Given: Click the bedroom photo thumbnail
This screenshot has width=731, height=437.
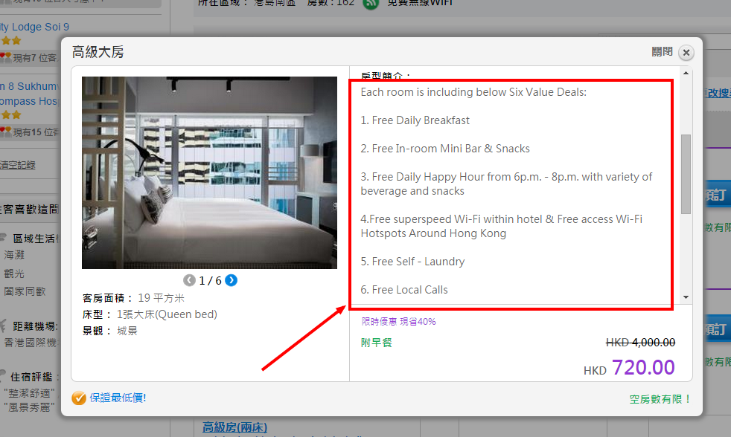Looking at the screenshot, I should pyautogui.click(x=209, y=172).
